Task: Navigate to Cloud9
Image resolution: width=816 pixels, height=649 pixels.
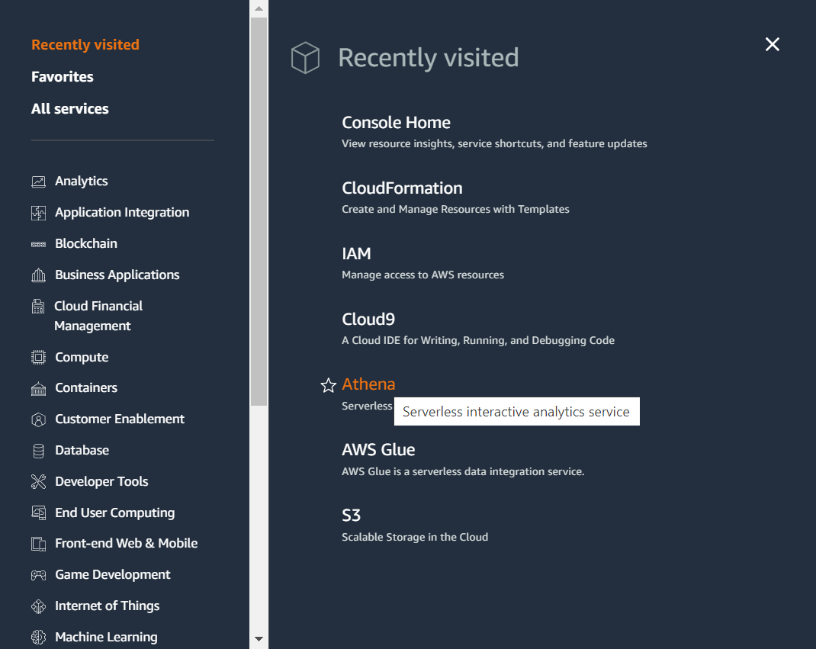Action: 368,319
